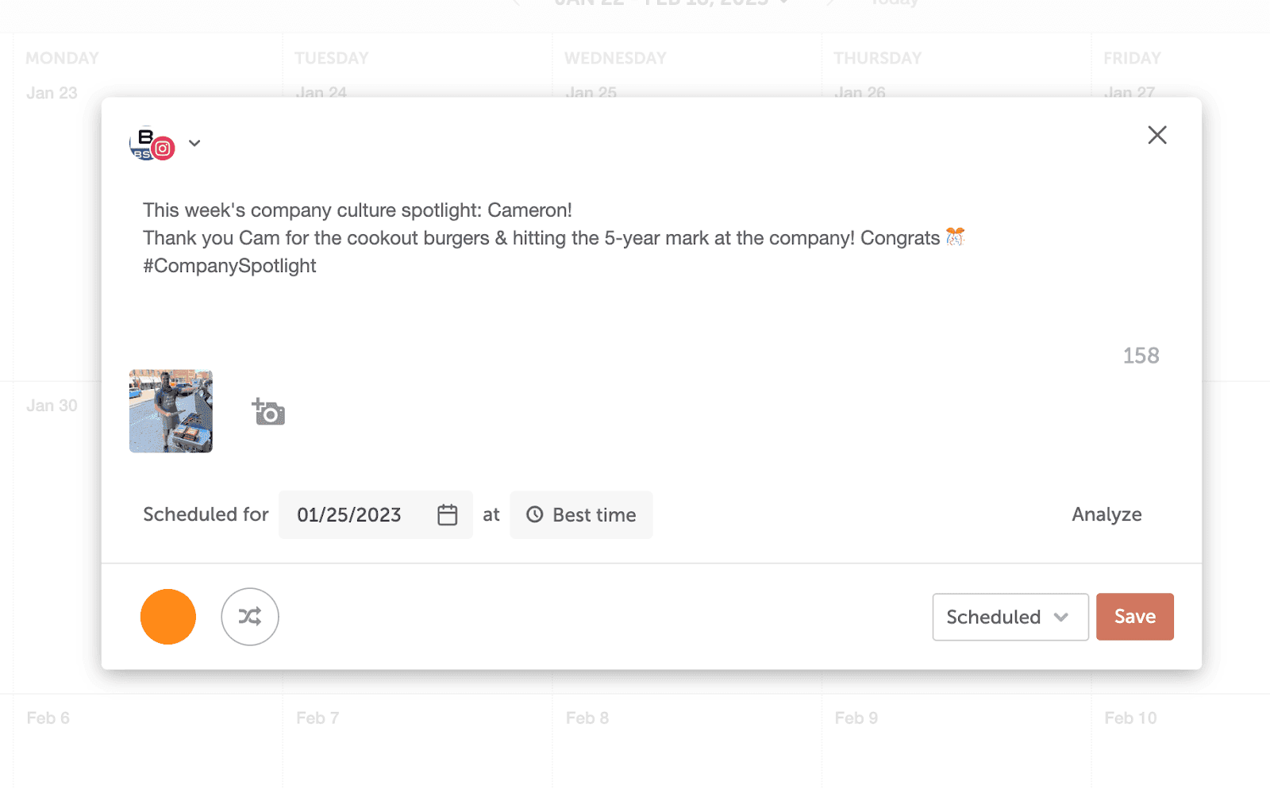This screenshot has height=789, width=1270.
Task: Open the Best time selector
Action: coord(581,515)
